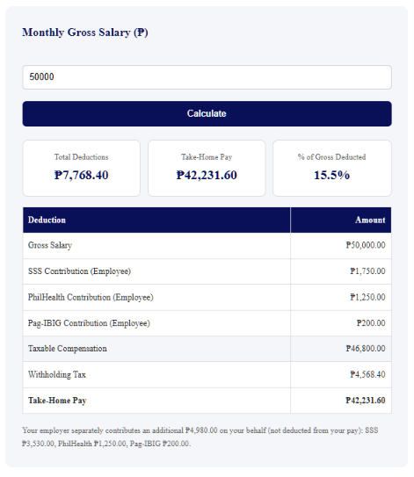Click the ₱4,568.40 withholding tax amount
The image size is (414, 477).
(x=367, y=374)
